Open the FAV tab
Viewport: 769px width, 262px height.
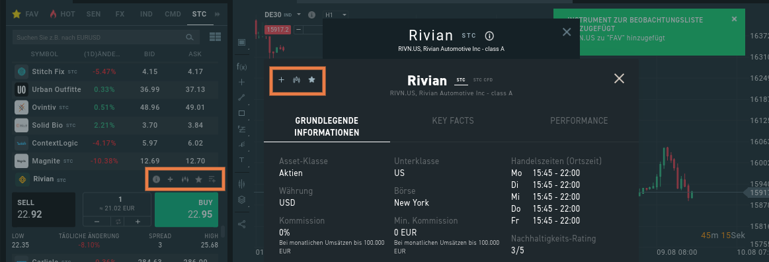click(32, 15)
